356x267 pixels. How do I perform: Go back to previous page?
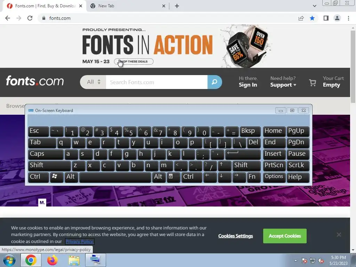coord(8,18)
